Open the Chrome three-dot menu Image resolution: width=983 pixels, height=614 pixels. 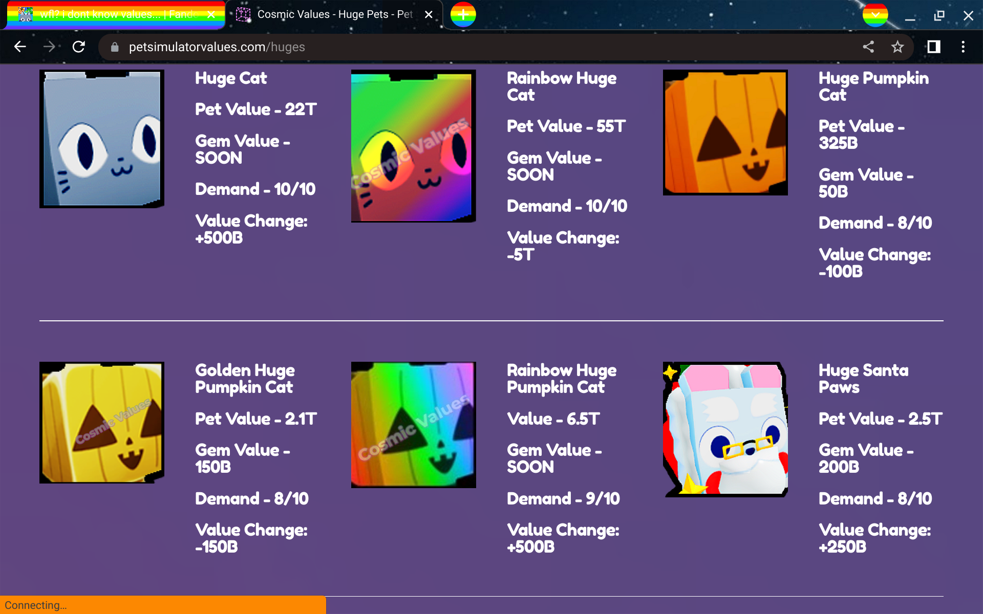(963, 47)
